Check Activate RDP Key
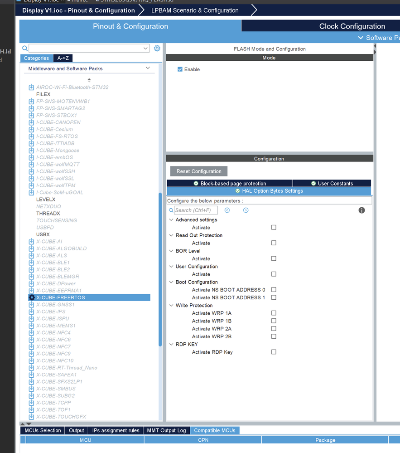Image resolution: width=400 pixels, height=453 pixels. pyautogui.click(x=274, y=352)
